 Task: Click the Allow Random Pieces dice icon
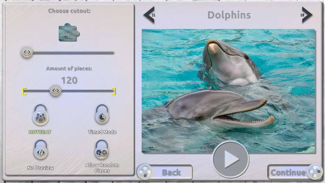(102, 152)
